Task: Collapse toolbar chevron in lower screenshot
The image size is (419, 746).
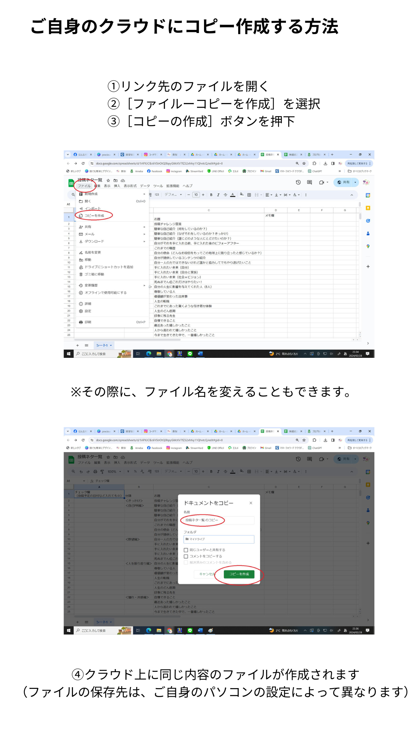Action: (x=352, y=472)
